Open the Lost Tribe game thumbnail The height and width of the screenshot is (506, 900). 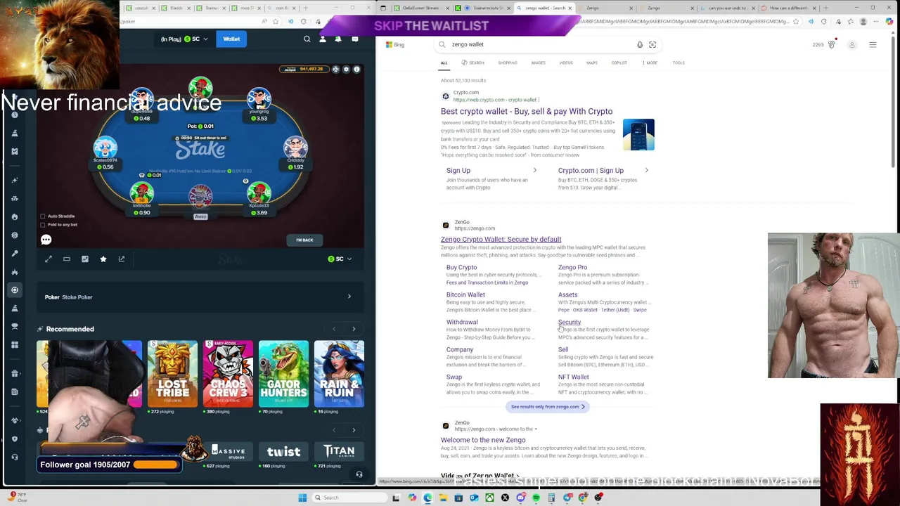coord(172,374)
